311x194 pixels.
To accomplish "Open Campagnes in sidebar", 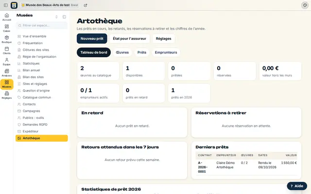I will 42,111.
